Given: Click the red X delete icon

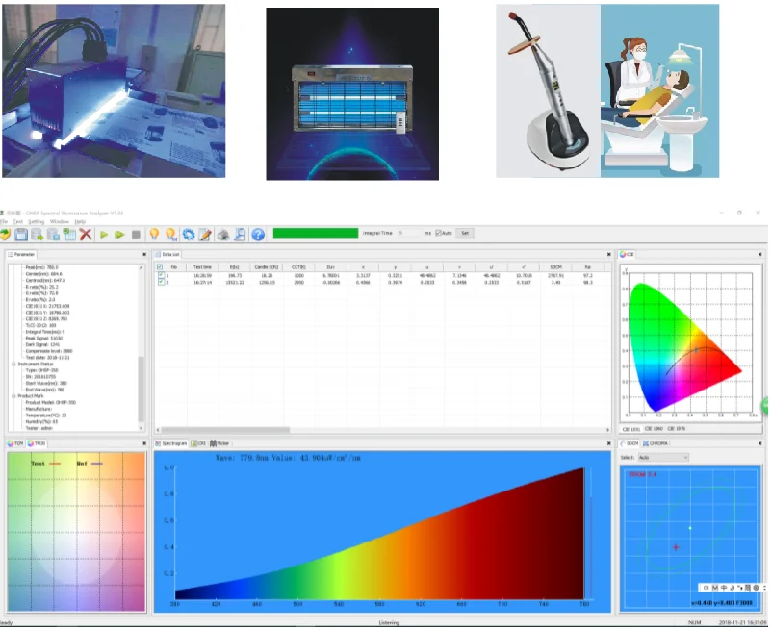Looking at the screenshot, I should [86, 235].
